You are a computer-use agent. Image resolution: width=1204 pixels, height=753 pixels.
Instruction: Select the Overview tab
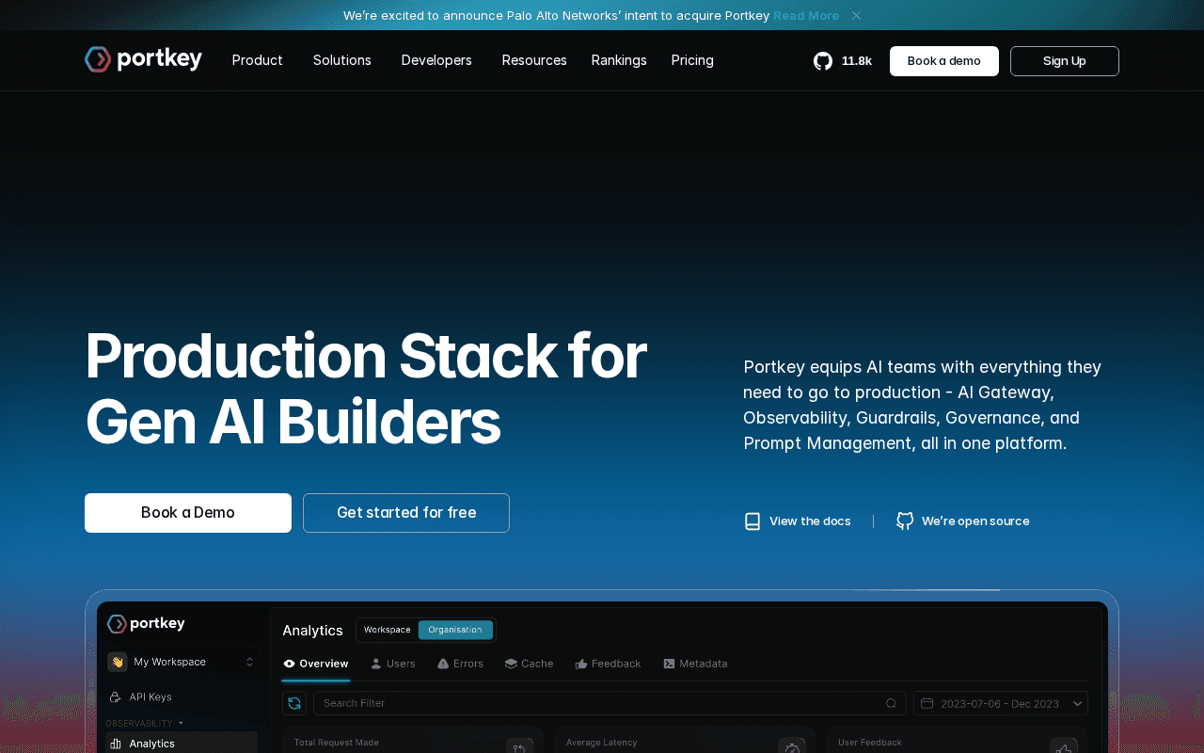[x=316, y=664]
